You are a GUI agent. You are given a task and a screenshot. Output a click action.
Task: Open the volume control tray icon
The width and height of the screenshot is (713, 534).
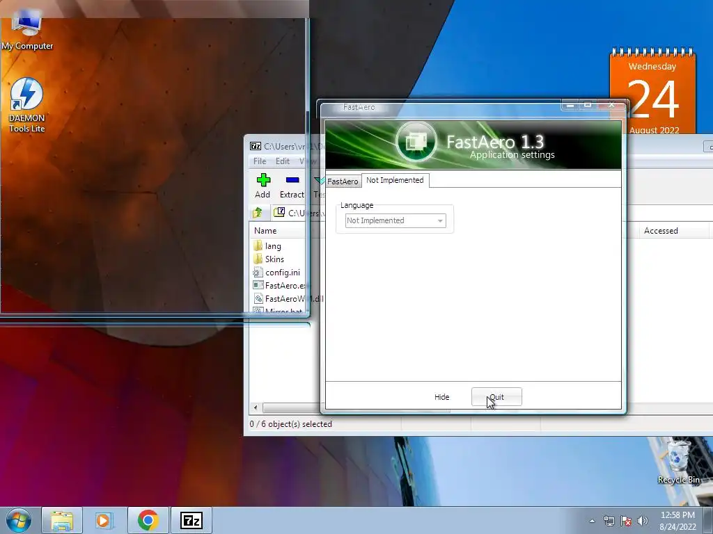pyautogui.click(x=643, y=521)
